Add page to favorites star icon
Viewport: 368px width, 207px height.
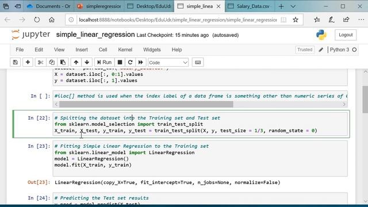pyautogui.click(x=296, y=20)
